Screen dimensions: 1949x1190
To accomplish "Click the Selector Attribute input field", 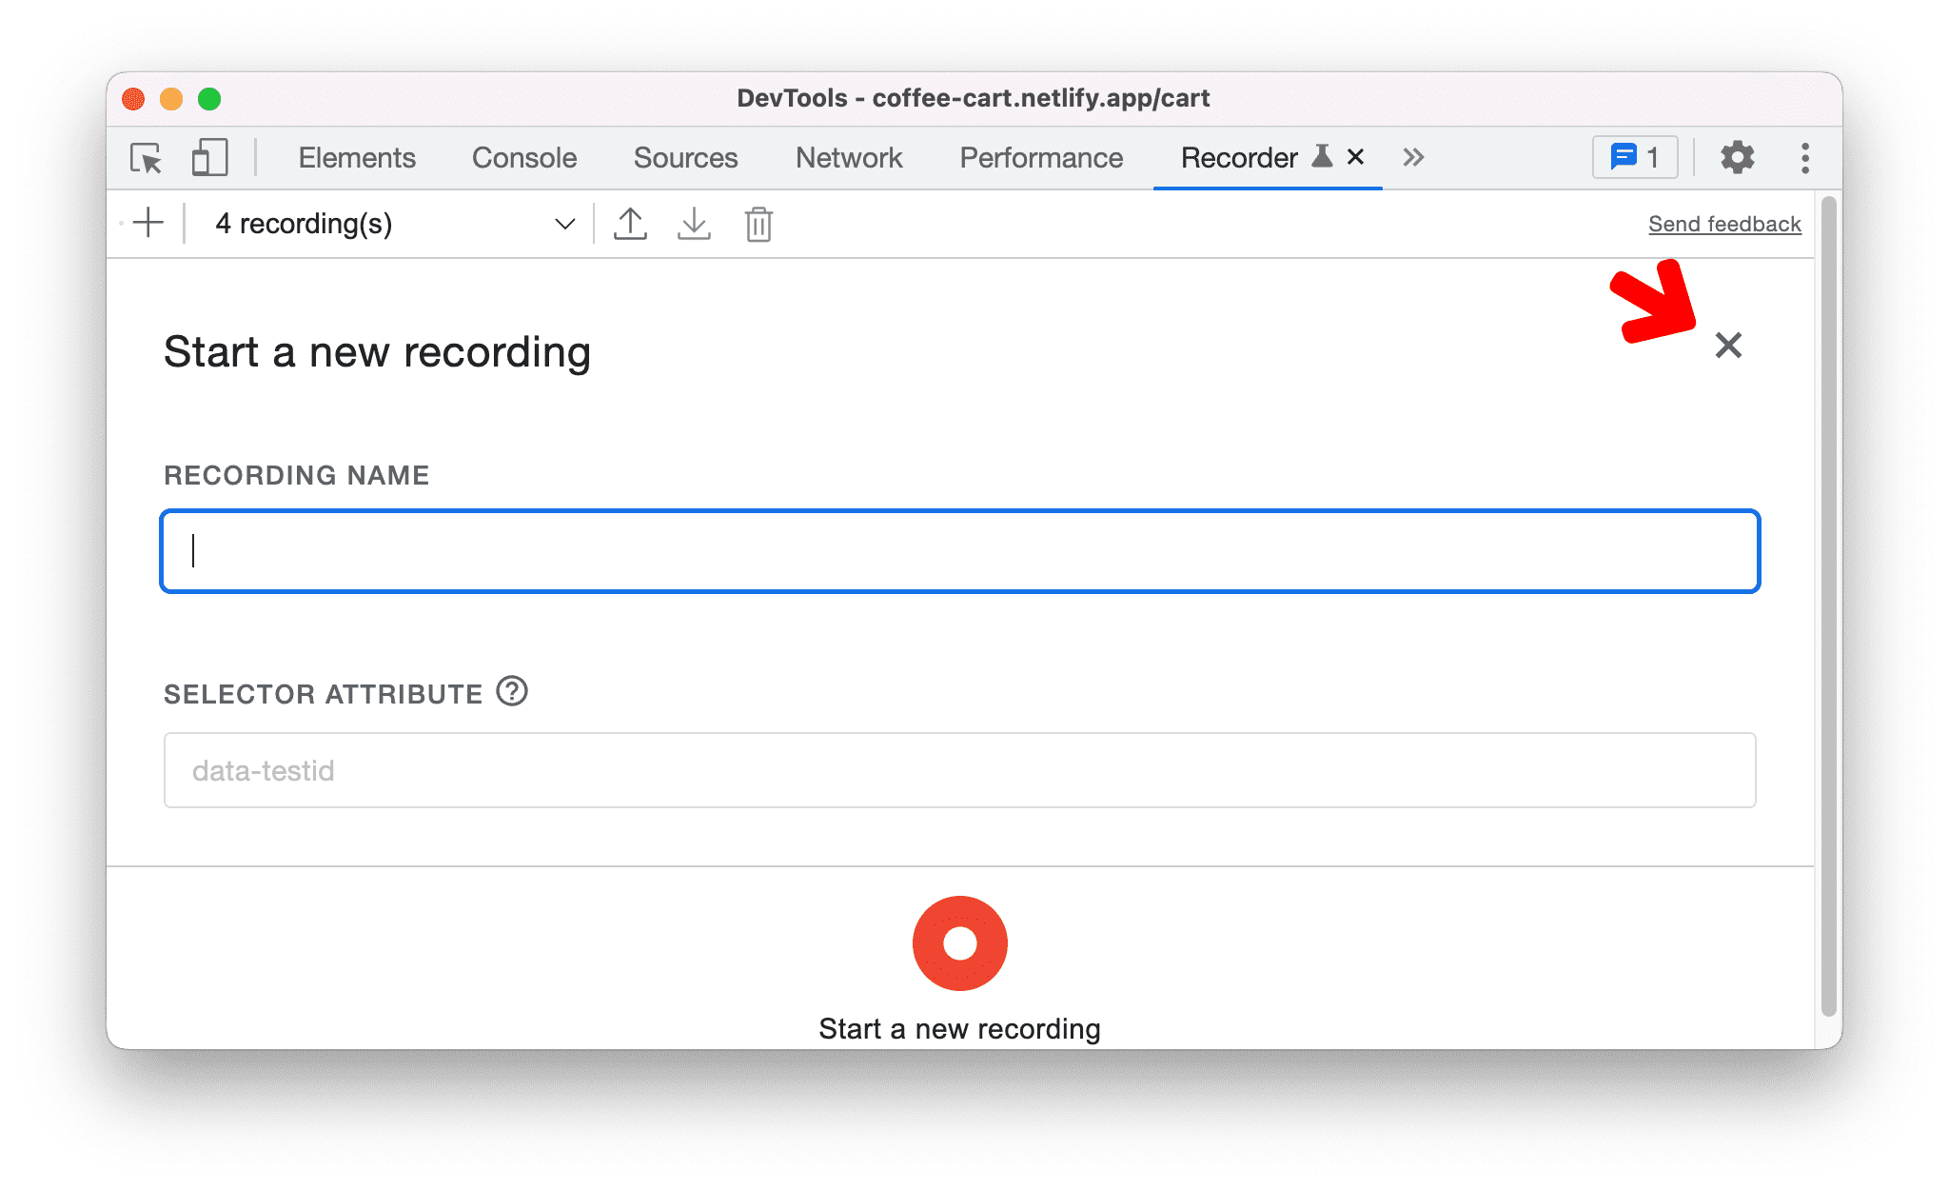I will [x=960, y=769].
